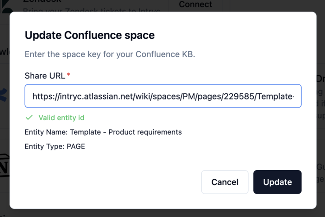Click the '229585' page ID in the URL

[238, 96]
